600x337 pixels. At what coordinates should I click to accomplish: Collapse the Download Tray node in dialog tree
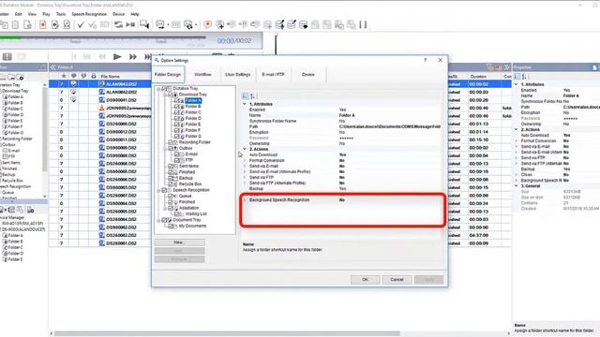pos(165,95)
